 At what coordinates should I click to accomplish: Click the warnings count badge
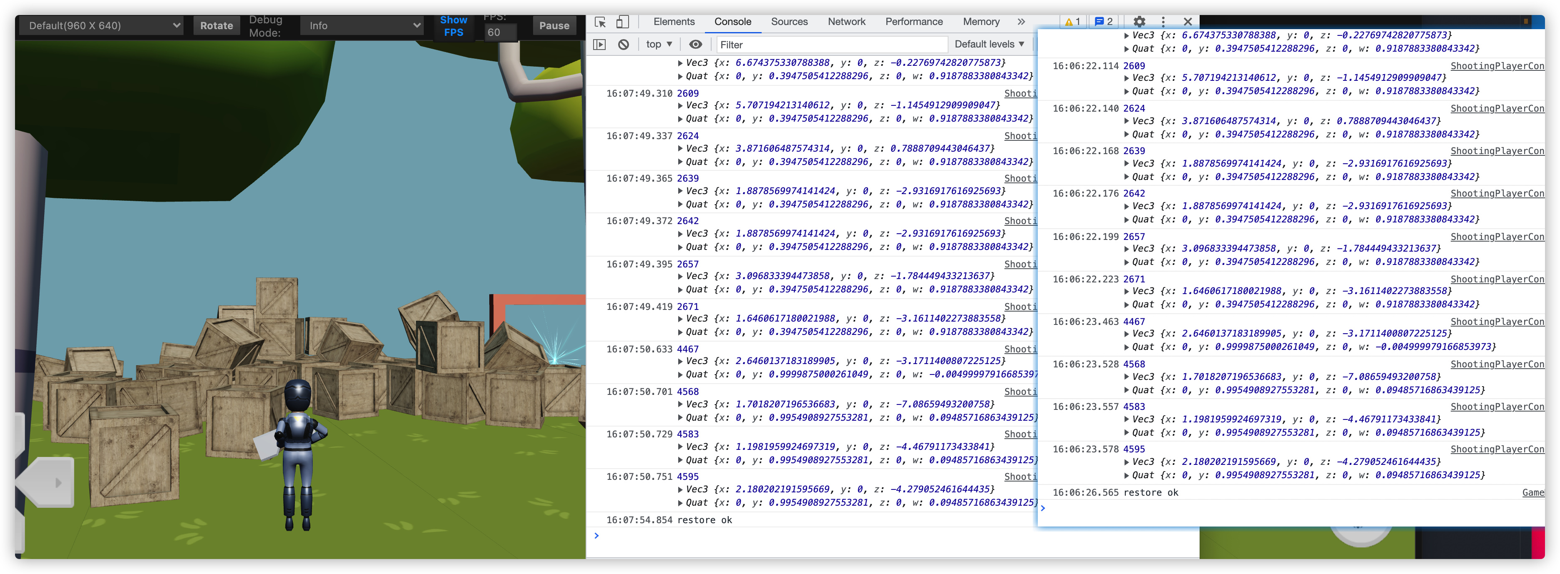[1072, 22]
